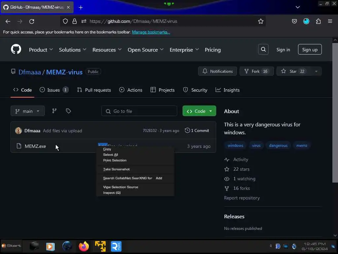This screenshot has width=338, height=254.
Task: Open the green Code dropdown button
Action: [199, 111]
